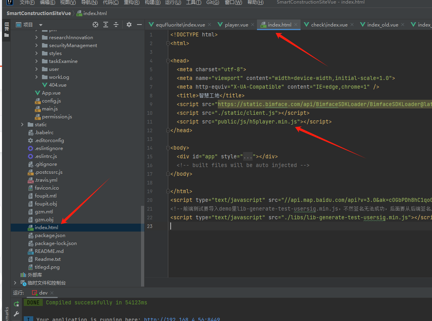
Task: Expand the researchInnovation folder
Action: [37, 38]
